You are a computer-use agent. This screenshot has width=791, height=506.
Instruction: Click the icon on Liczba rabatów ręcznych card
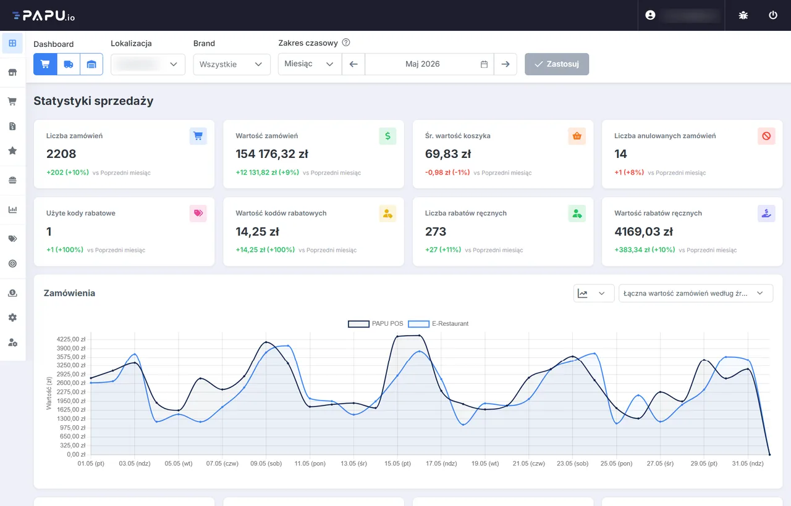577,214
